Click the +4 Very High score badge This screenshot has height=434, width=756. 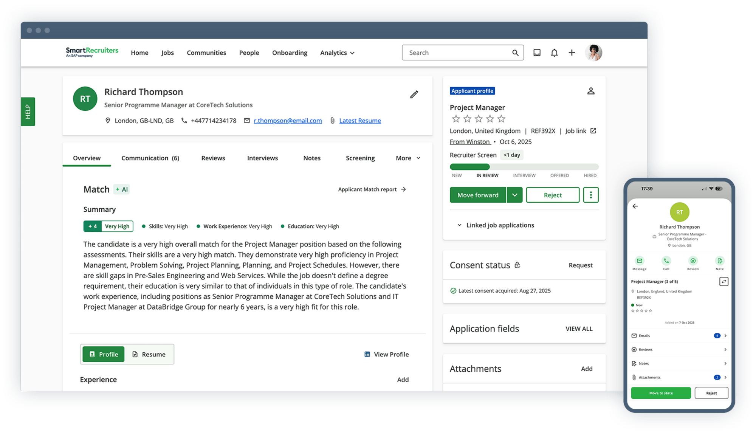[108, 226]
